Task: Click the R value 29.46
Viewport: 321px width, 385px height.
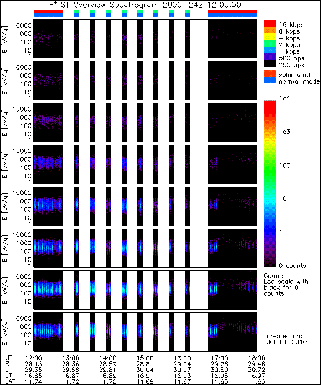Action: tap(257, 364)
